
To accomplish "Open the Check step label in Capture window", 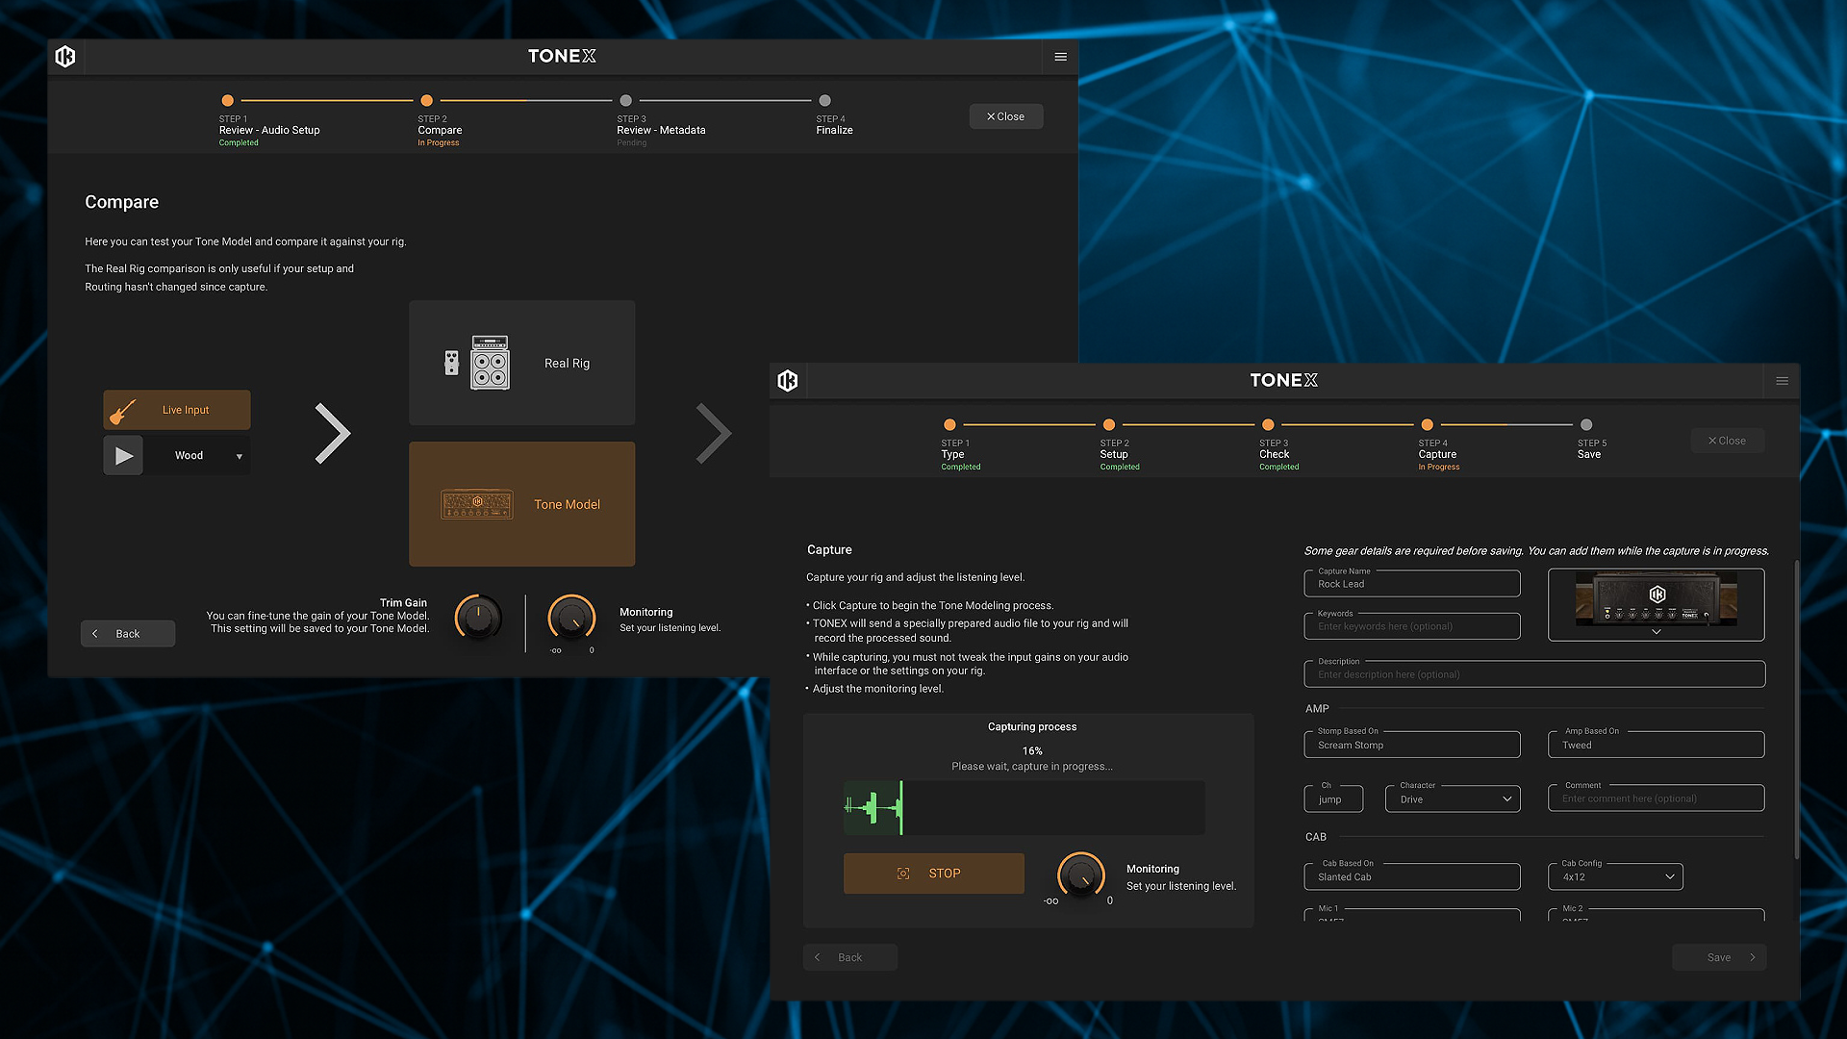I will coord(1274,454).
